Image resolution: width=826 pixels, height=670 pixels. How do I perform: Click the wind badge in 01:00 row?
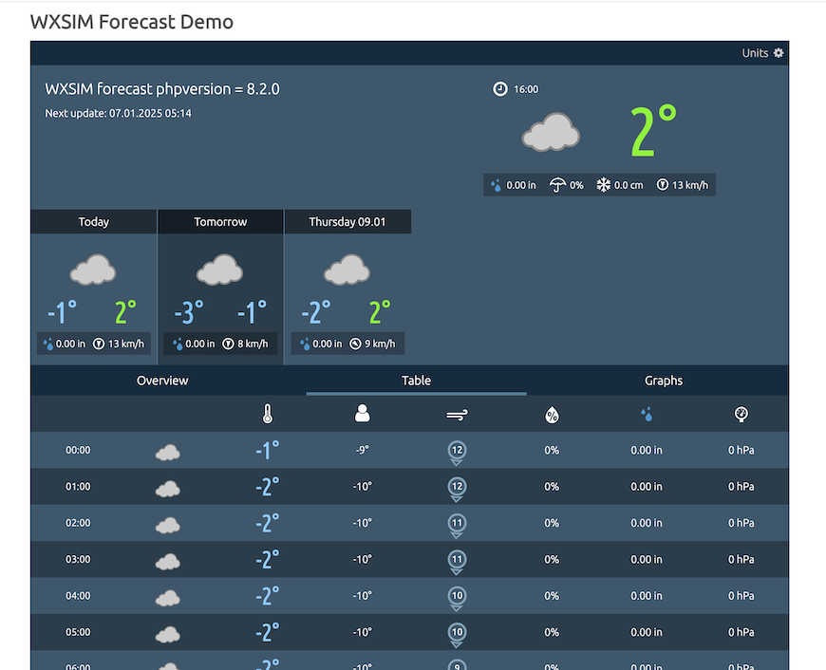tap(457, 489)
